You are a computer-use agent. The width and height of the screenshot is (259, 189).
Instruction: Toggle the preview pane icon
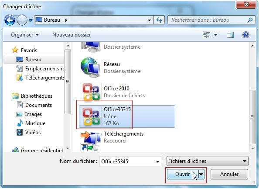tap(230, 35)
